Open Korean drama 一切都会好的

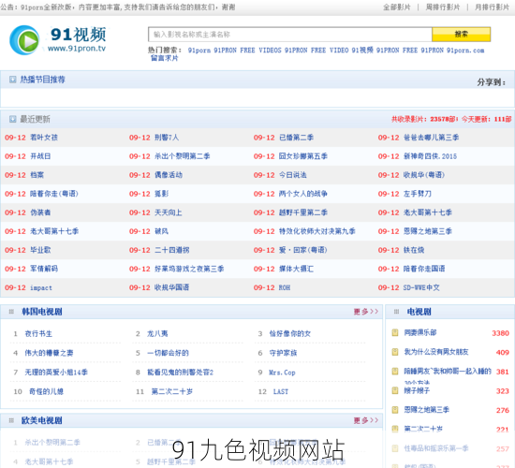pos(168,353)
